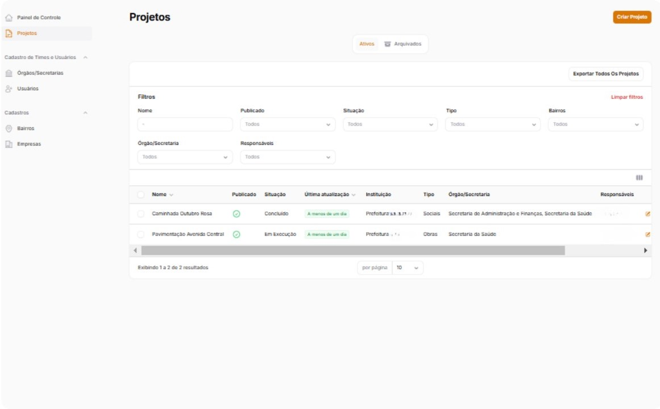Viewport: 660px width, 409px height.
Task: Click edit icon for Caminhada Outubro Rosa
Action: coord(647,214)
